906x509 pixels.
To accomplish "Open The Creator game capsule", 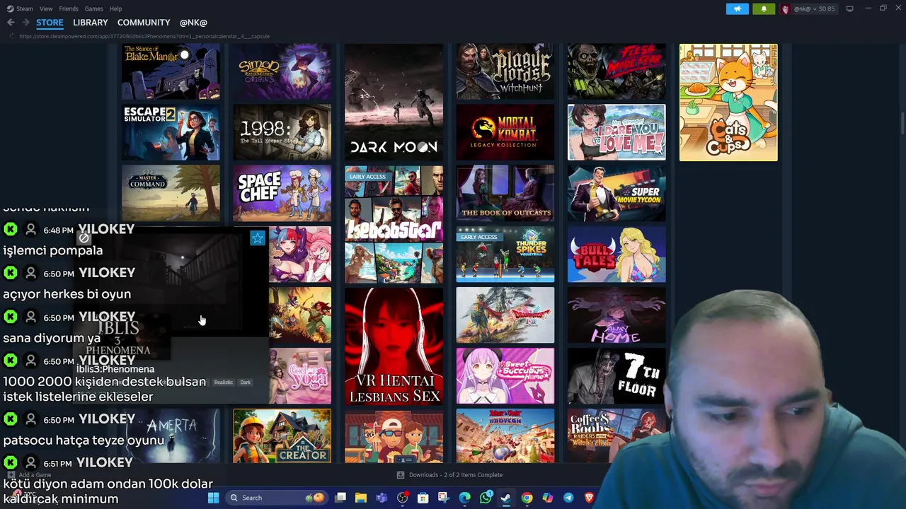I will pyautogui.click(x=282, y=436).
